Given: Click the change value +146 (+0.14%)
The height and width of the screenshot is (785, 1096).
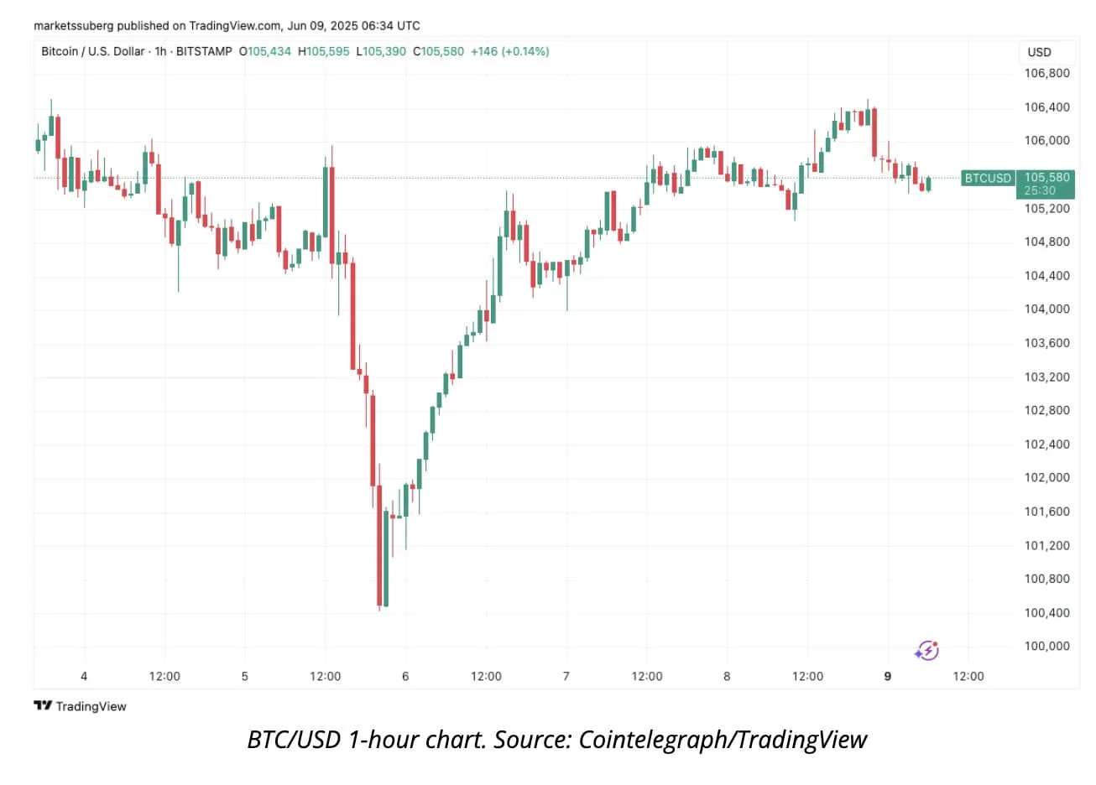Looking at the screenshot, I should [509, 51].
